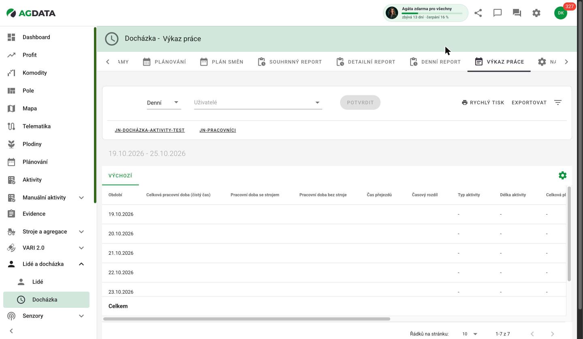
Task: Open Plánování in the sidebar
Action: point(46,162)
